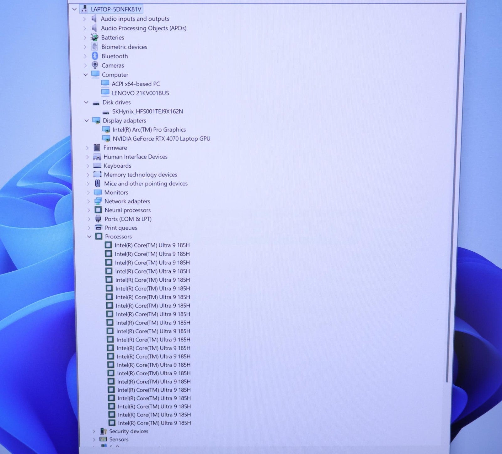This screenshot has width=502, height=454.
Task: Click the Batteries category icon
Action: [94, 38]
